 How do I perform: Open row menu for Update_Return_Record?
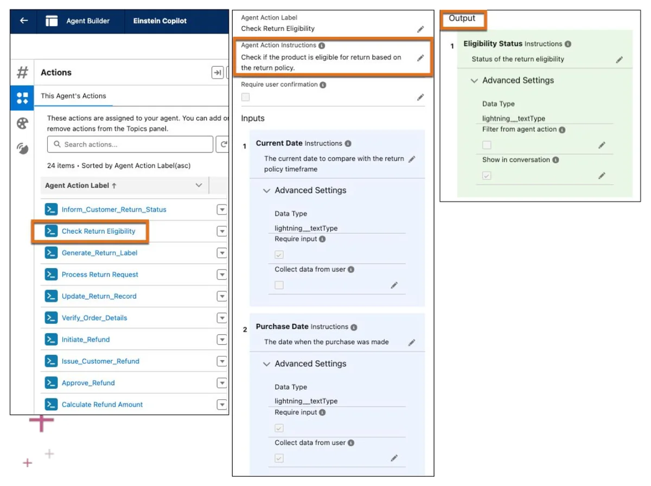click(x=221, y=297)
